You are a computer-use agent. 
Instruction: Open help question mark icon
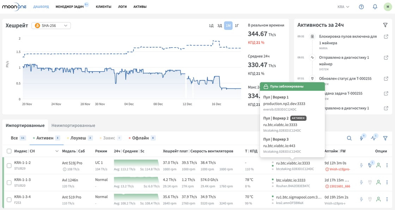[x=361, y=7]
